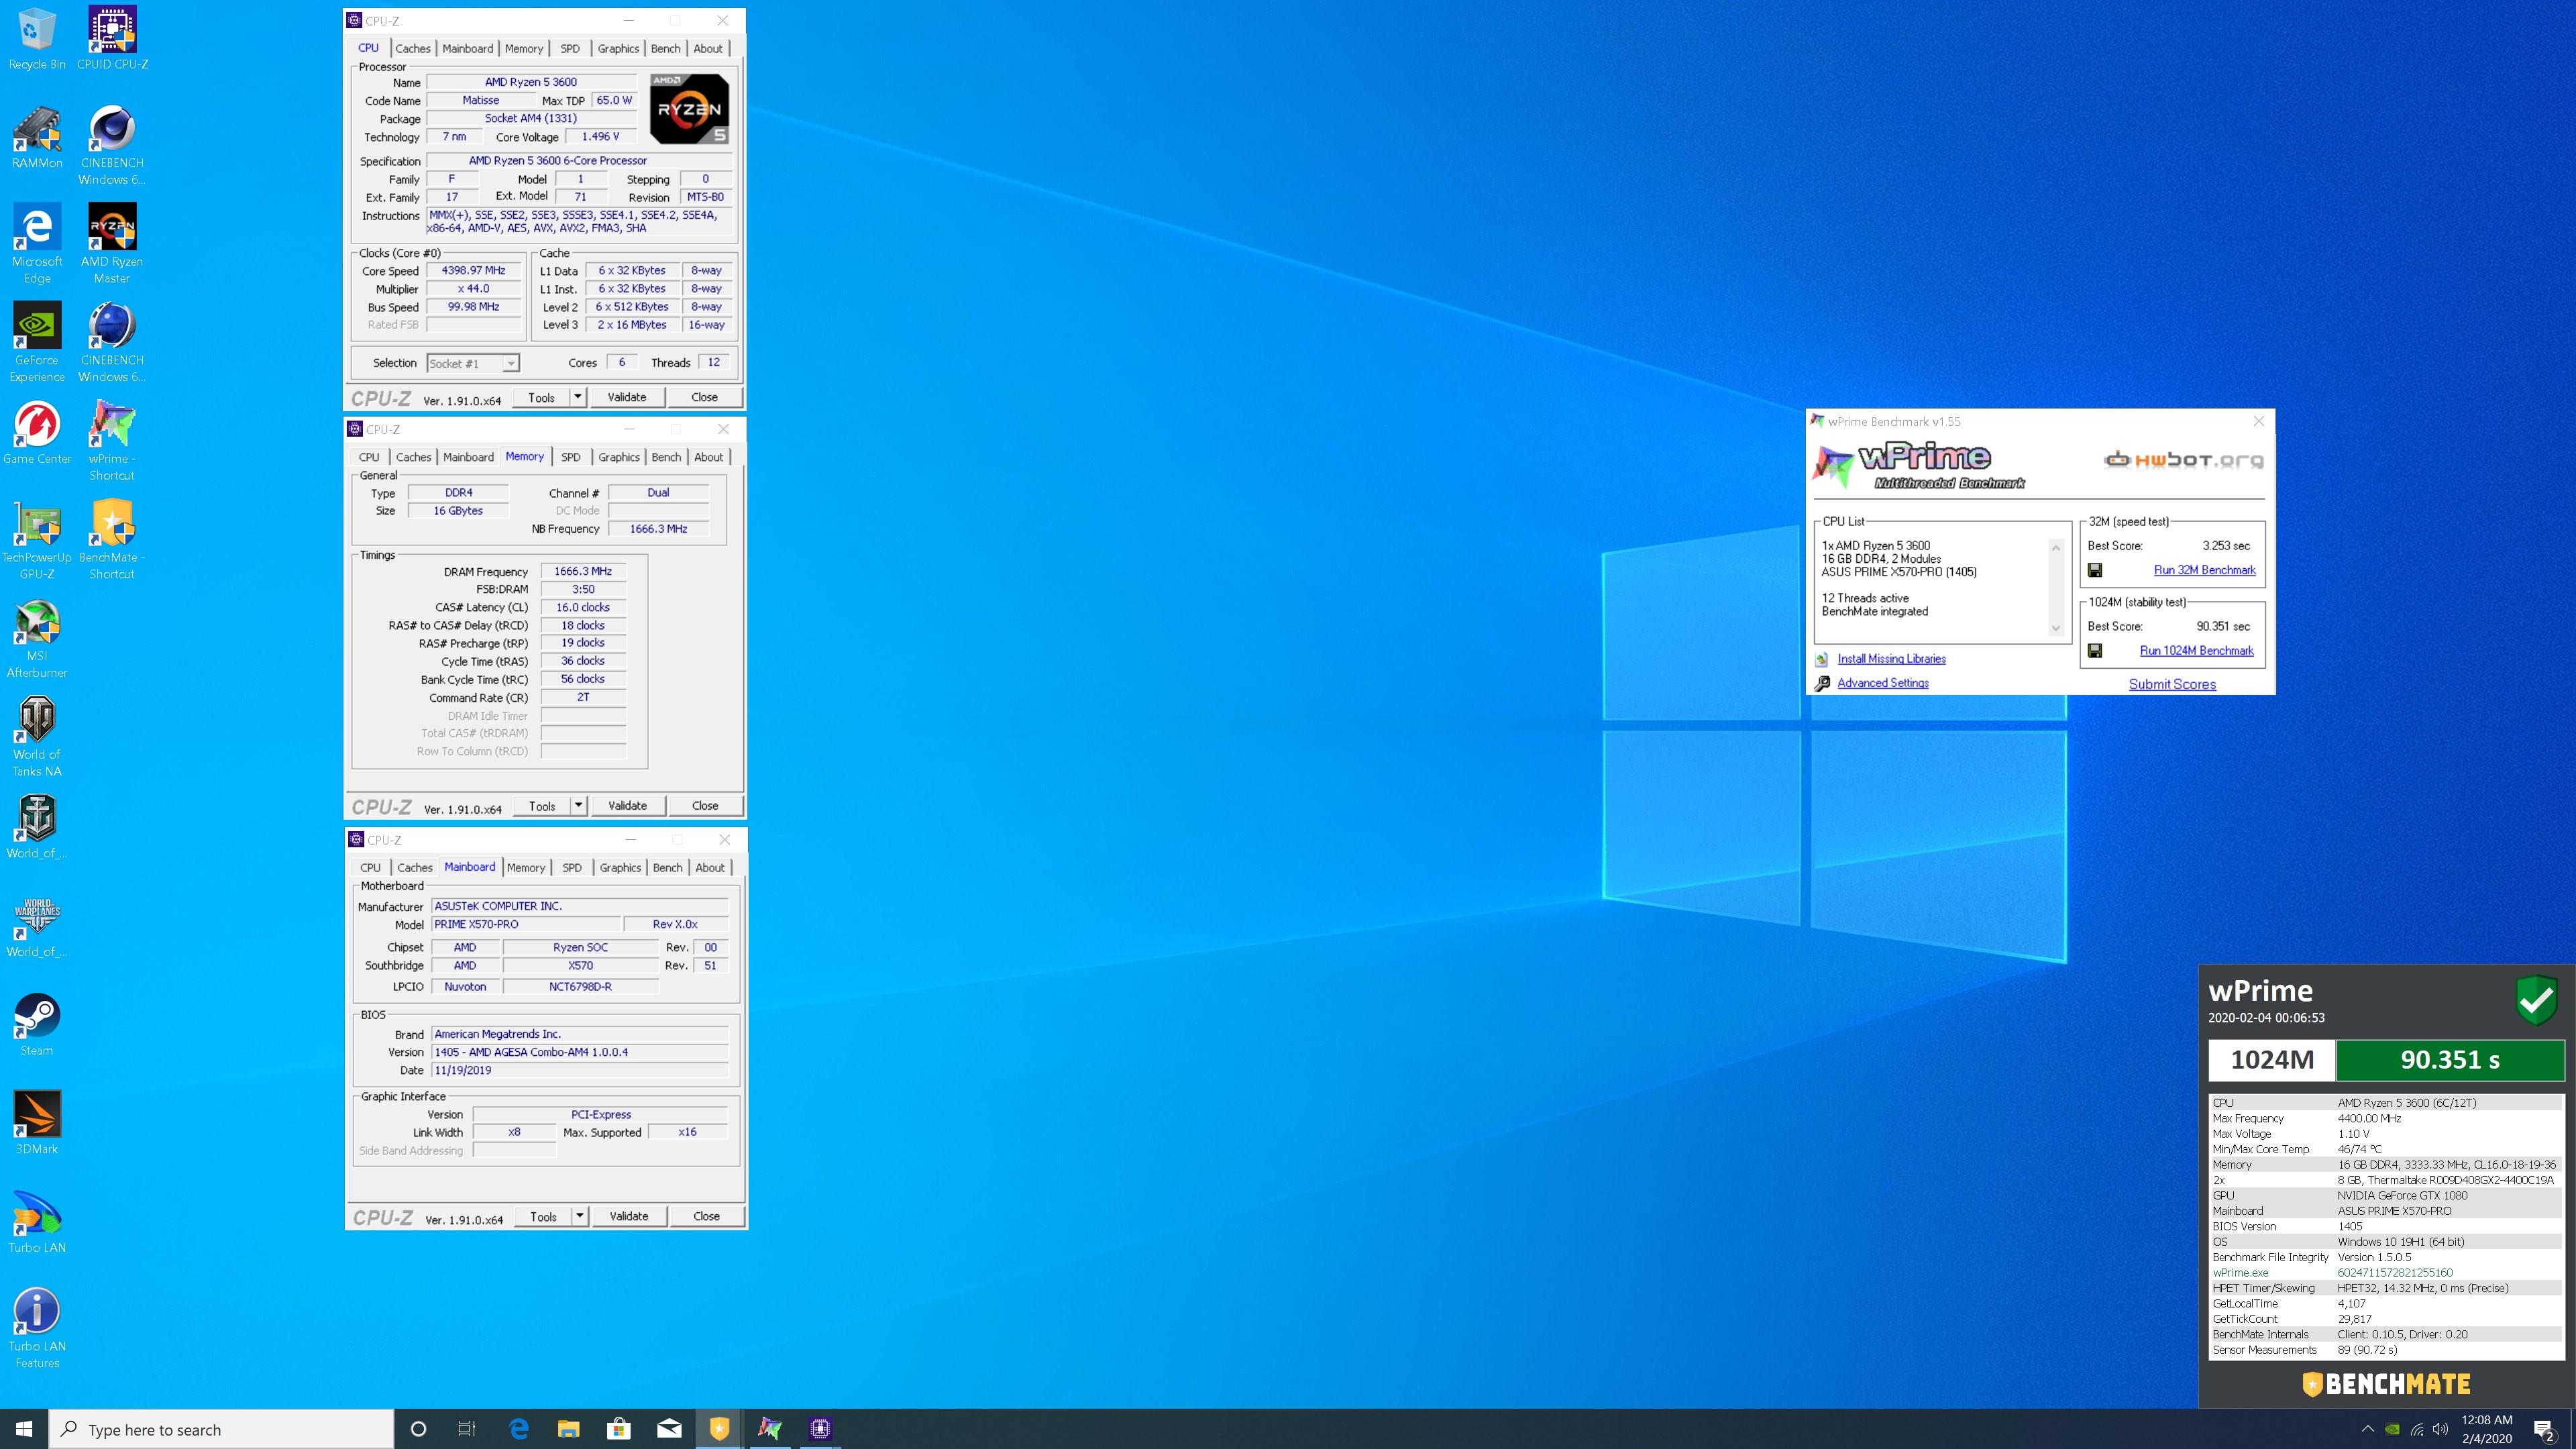This screenshot has height=1449, width=2576.
Task: Open Task View on taskbar
Action: tap(467, 1429)
